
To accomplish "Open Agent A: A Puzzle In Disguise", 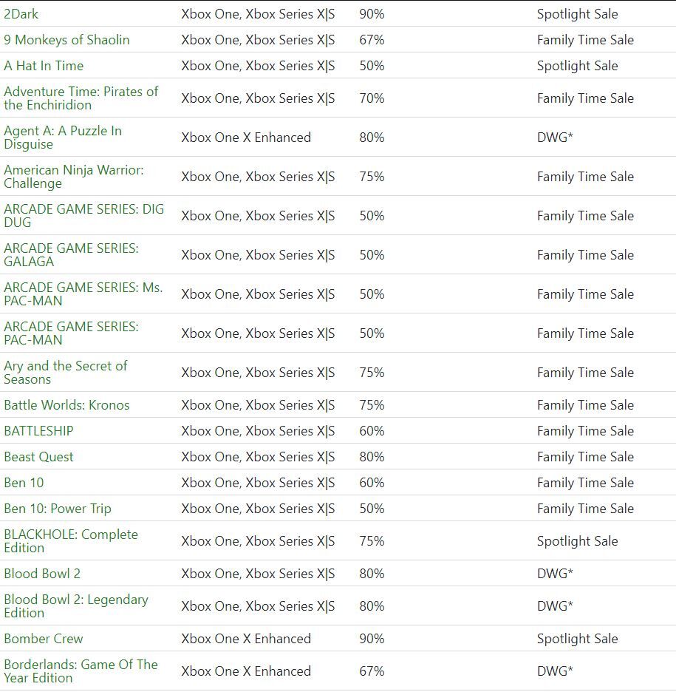I will coord(63,138).
